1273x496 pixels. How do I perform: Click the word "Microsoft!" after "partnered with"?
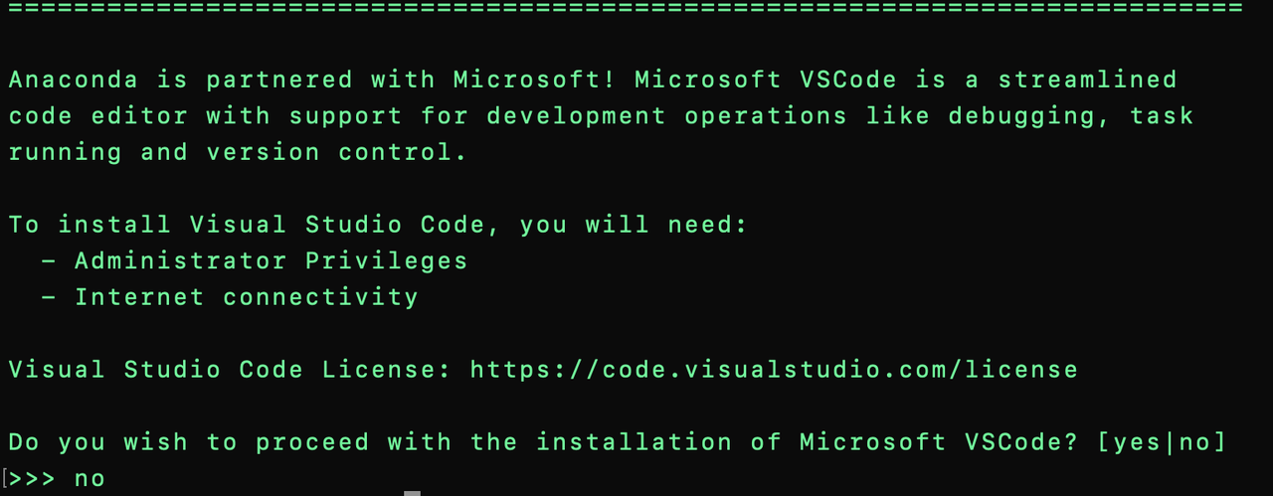(534, 80)
